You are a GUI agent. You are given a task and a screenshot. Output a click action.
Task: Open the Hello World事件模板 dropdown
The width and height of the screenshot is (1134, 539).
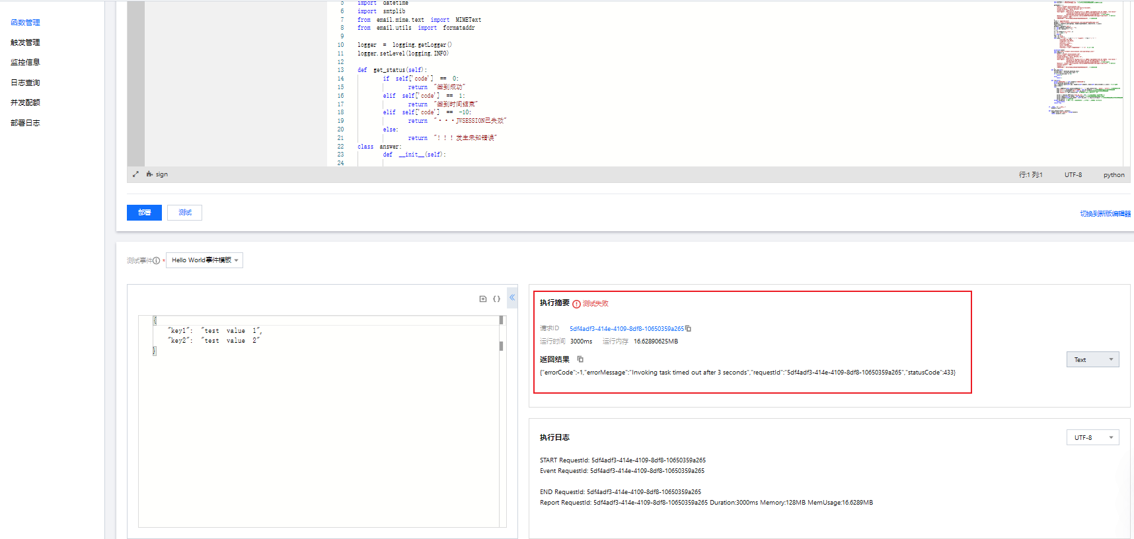click(x=205, y=260)
